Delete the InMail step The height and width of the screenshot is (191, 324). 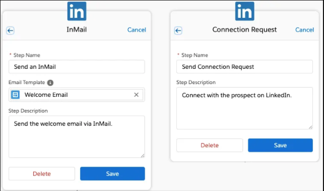click(42, 174)
